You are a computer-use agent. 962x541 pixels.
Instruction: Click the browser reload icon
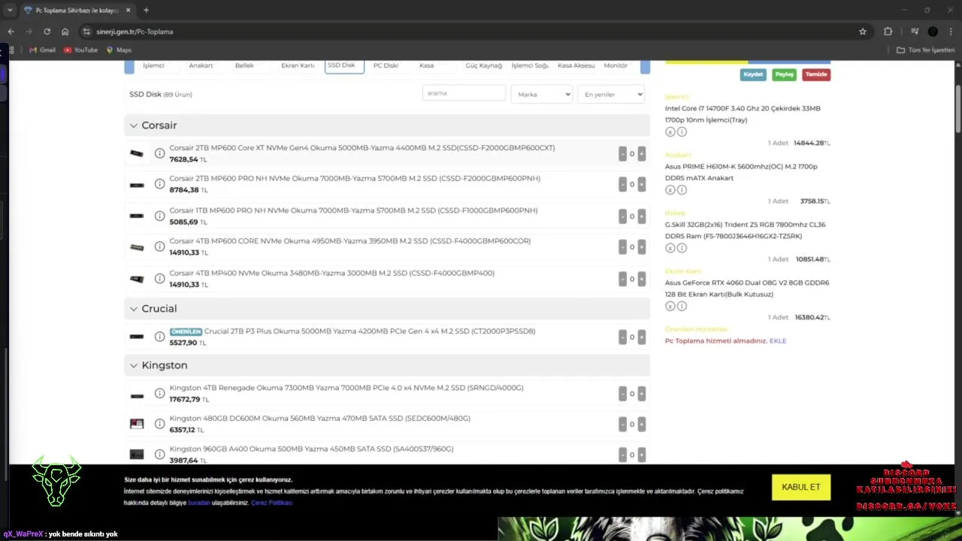click(x=47, y=32)
